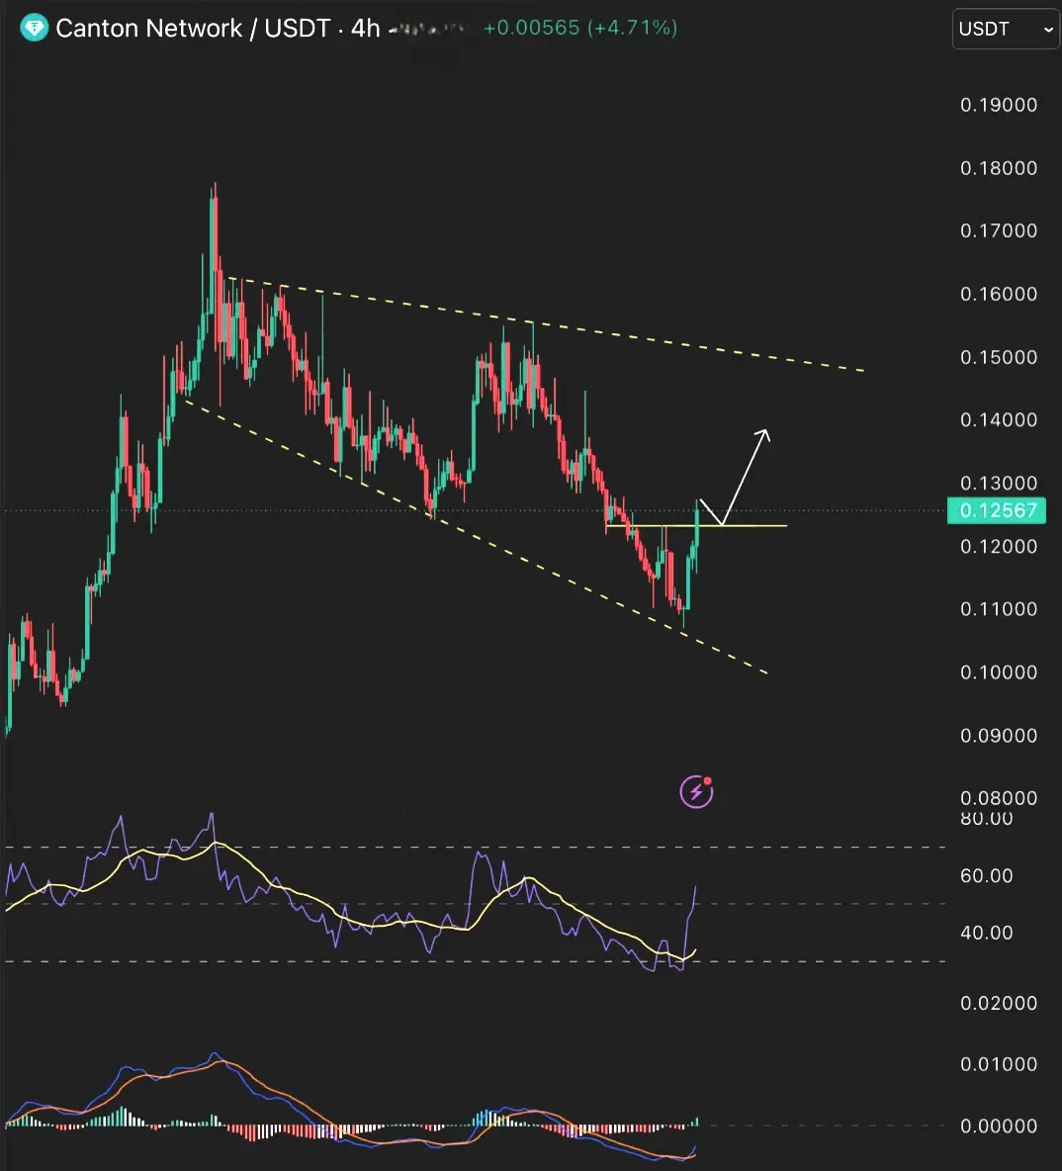
Task: Click the 0.10000 price axis label
Action: coord(999,673)
